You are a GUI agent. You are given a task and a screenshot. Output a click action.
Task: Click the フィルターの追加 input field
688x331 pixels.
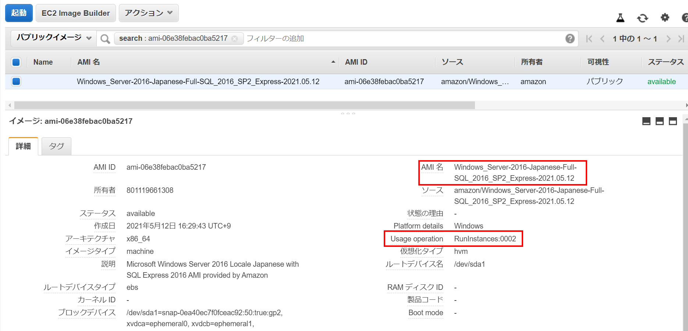[x=276, y=38]
